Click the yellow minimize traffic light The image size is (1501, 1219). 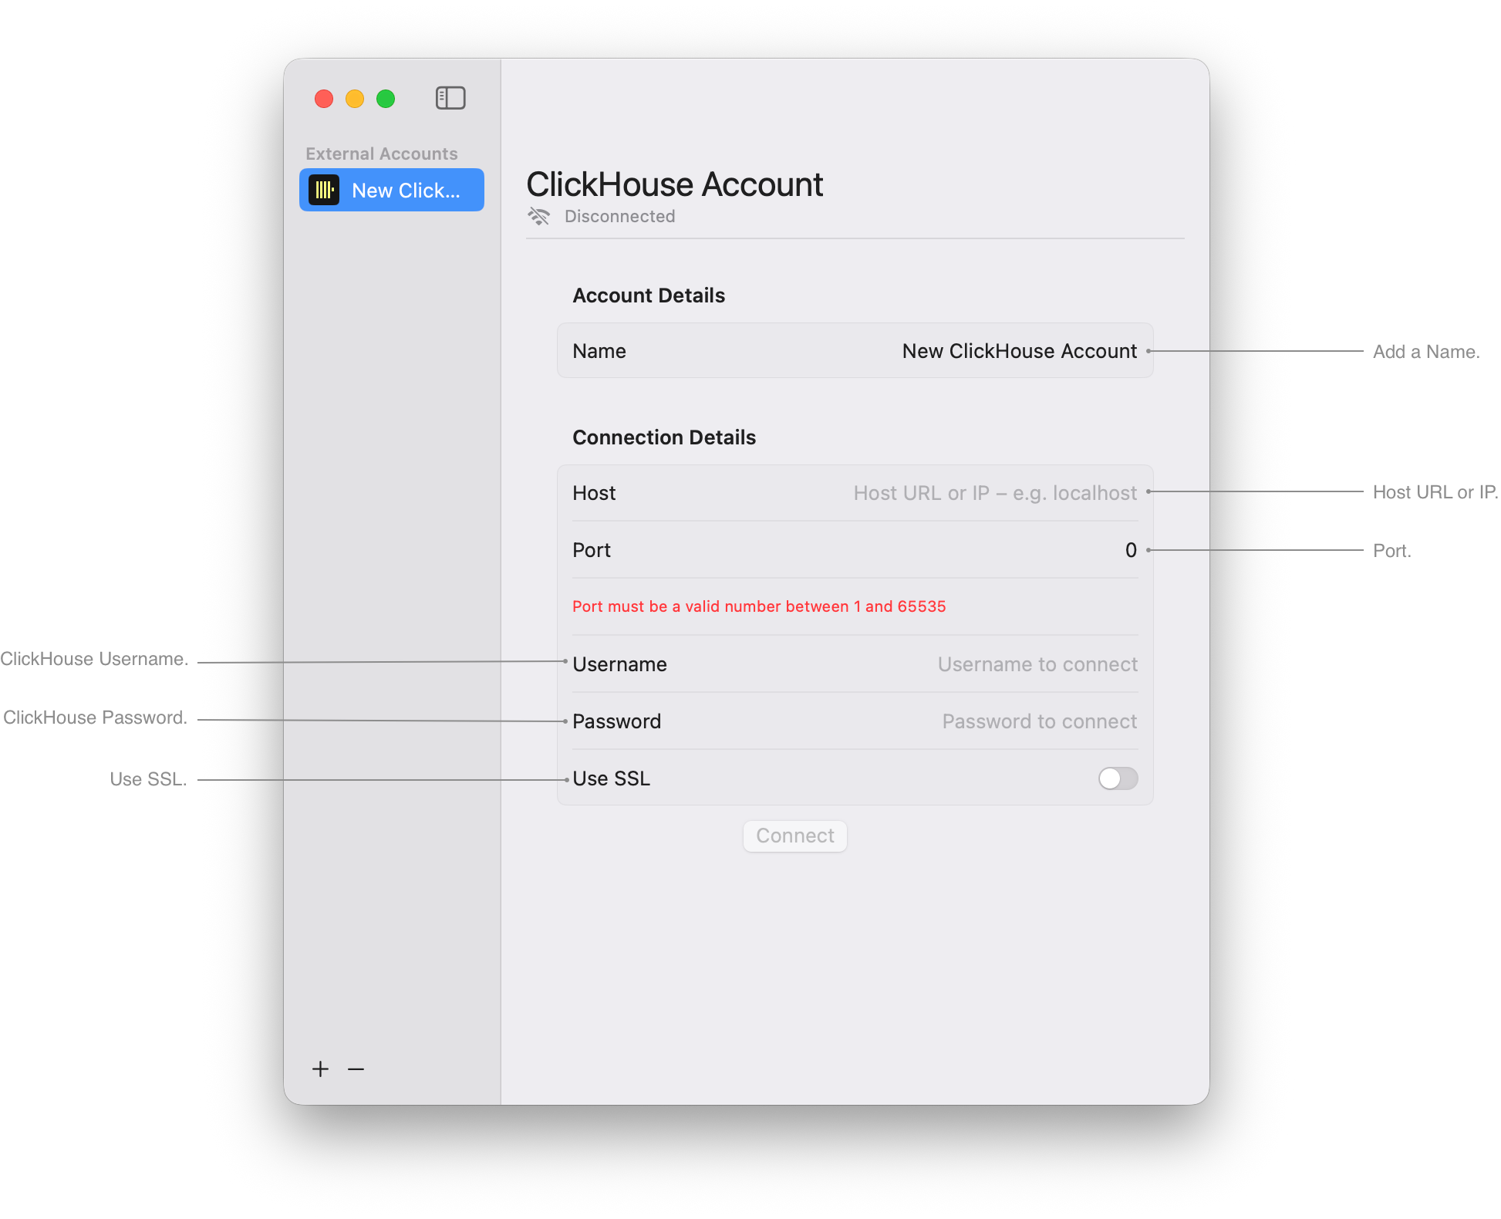[355, 99]
